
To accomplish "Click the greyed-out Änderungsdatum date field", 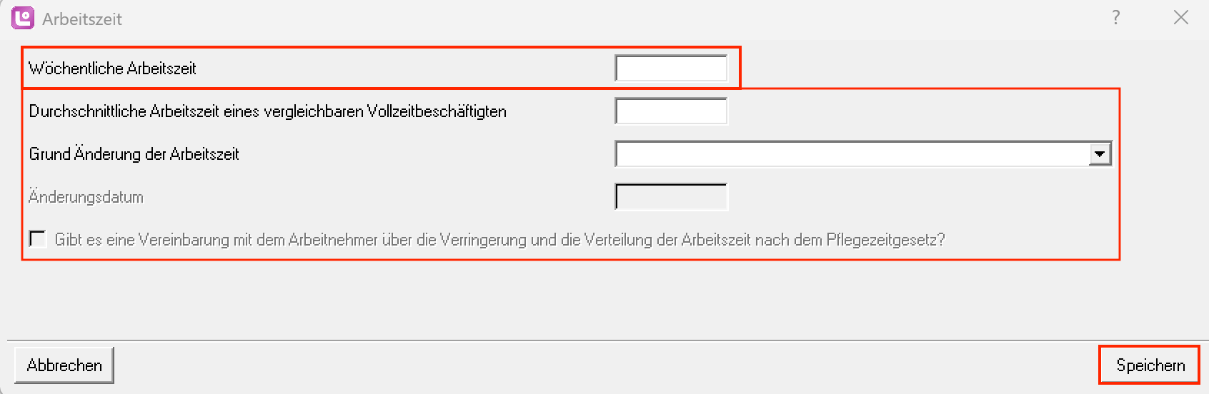I will coord(671,197).
